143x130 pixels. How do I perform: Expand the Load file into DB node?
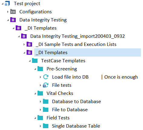41,77
